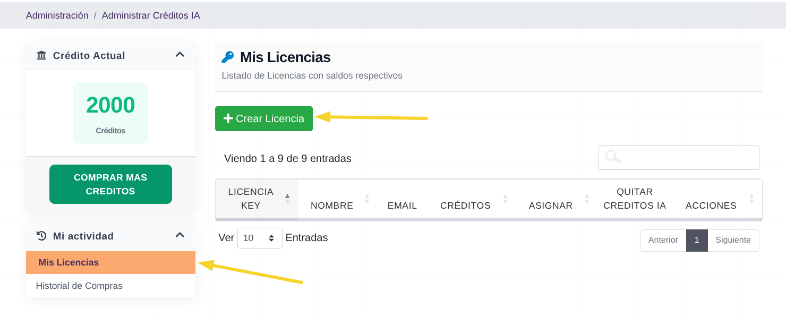Collapse the Crédito Actual panel with its chevron
The image size is (786, 317).
tap(180, 54)
